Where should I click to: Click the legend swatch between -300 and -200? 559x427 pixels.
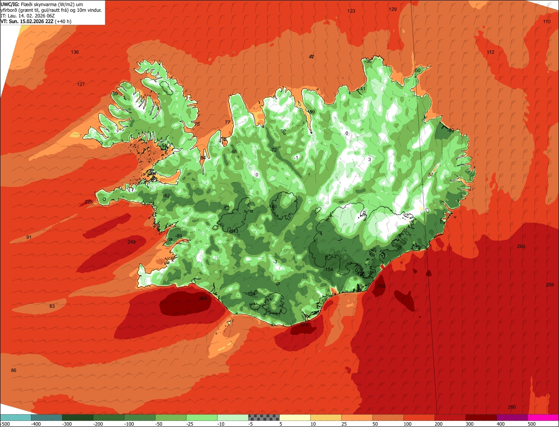point(77,417)
